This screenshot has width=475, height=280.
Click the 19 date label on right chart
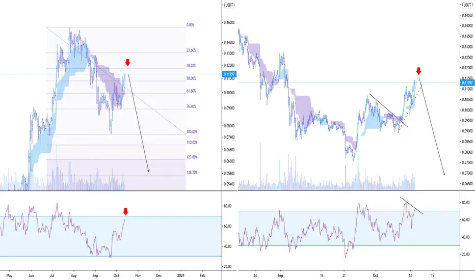(433, 275)
